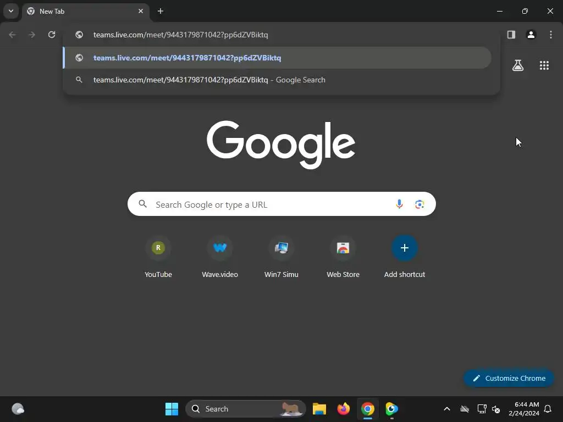Image resolution: width=563 pixels, height=422 pixels.
Task: Click the magnifier icon in Google search box
Action: tap(143, 204)
